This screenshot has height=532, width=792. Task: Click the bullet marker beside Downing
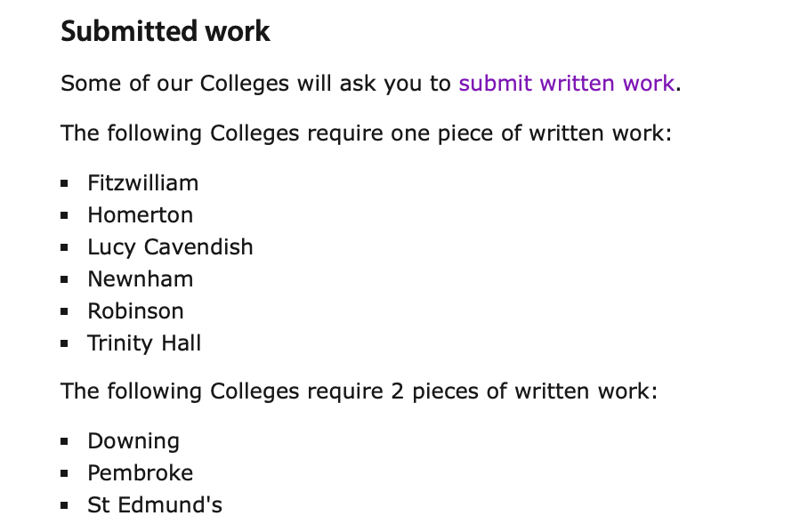[64, 441]
